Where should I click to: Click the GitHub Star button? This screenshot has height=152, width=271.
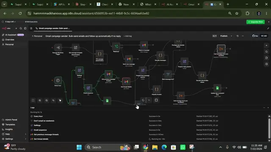(255, 36)
